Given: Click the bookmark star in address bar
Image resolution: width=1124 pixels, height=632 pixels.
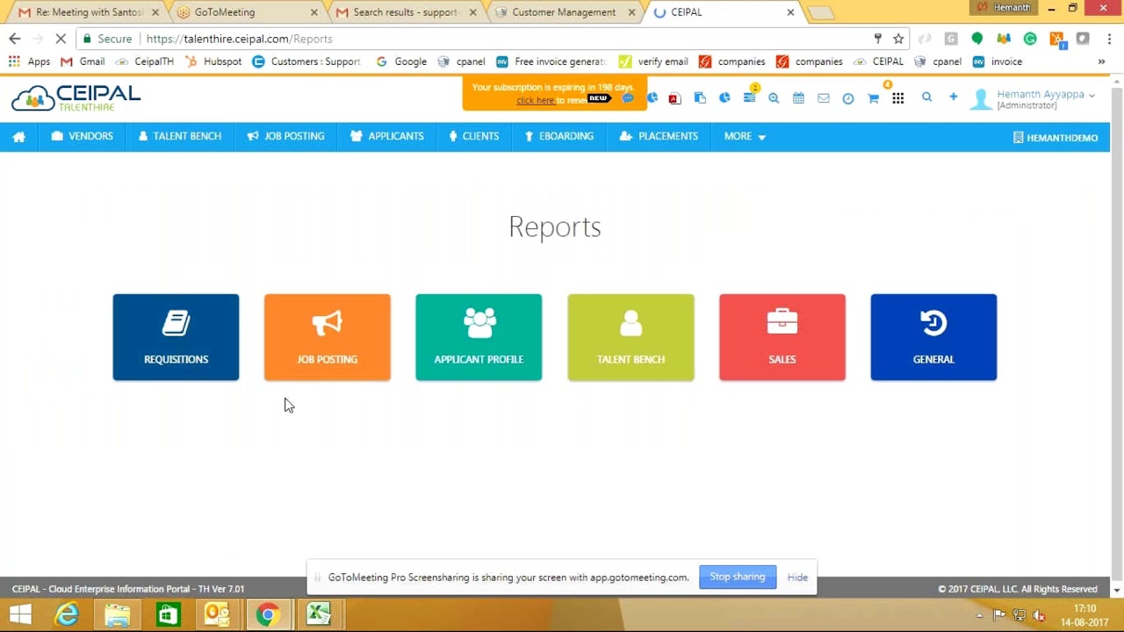Looking at the screenshot, I should pos(898,39).
